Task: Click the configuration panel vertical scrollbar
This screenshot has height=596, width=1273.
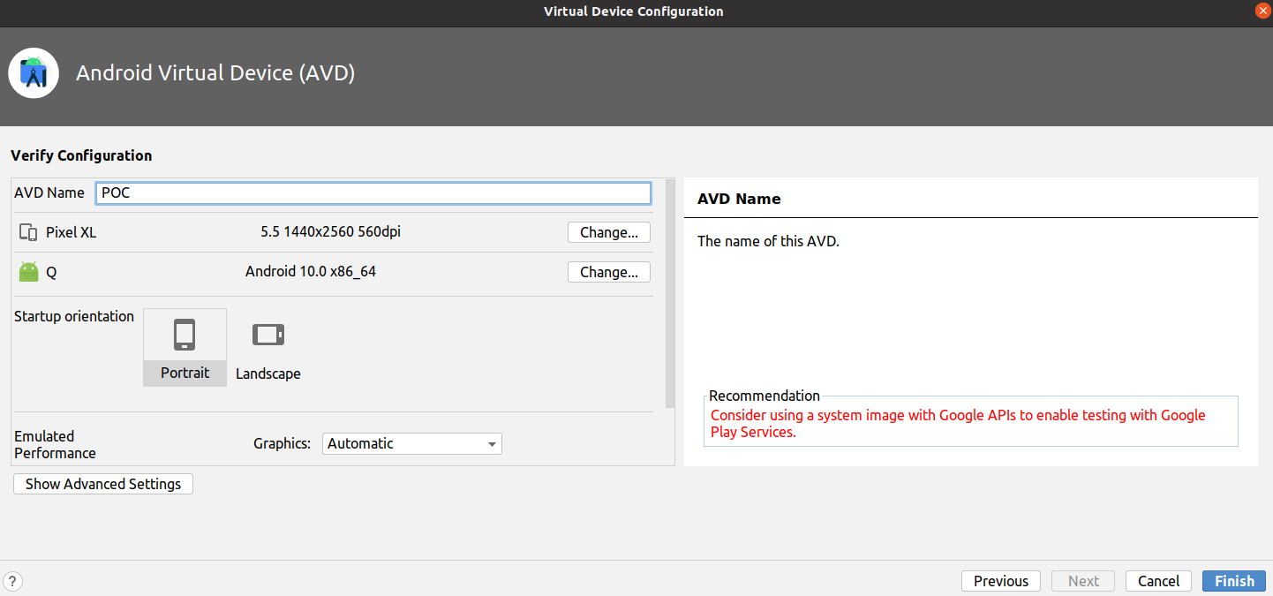Action: coord(670,293)
